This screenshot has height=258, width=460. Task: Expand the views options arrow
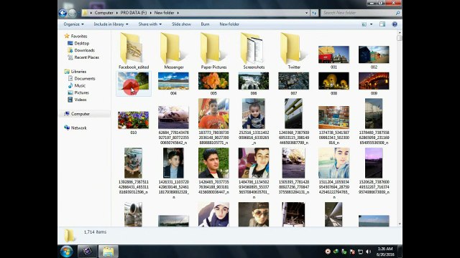click(371, 24)
